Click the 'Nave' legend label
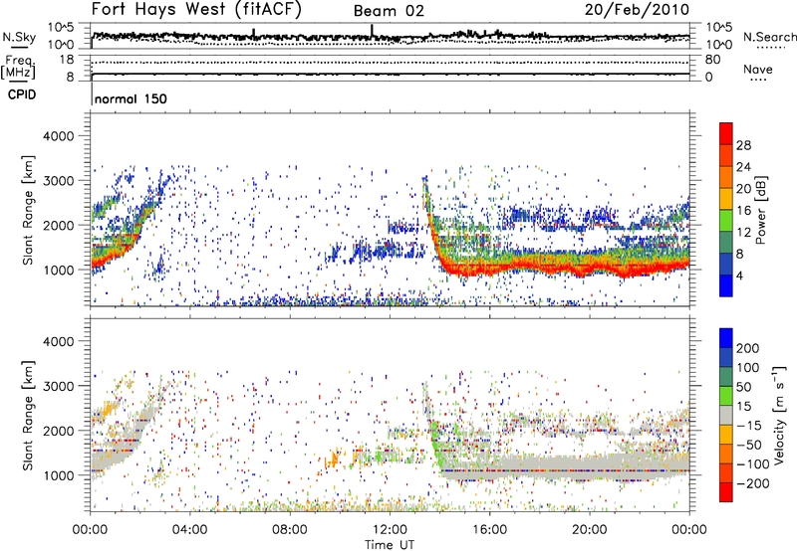The image size is (797, 551). pos(758,69)
